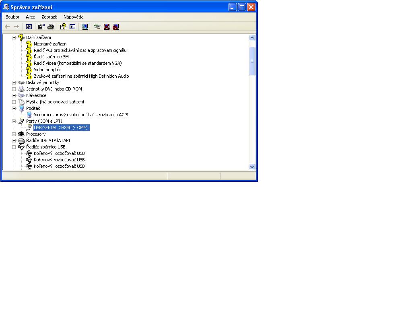Click the vertical scrollbar thumb
This screenshot has height=309, width=412.
point(252,61)
